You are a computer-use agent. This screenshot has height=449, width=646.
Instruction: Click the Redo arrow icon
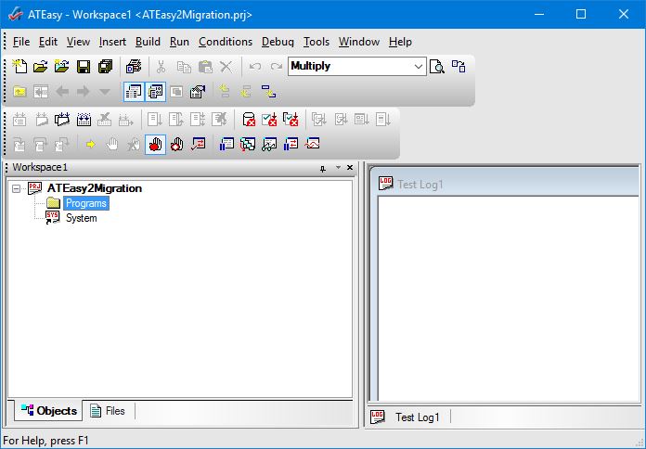pos(277,66)
